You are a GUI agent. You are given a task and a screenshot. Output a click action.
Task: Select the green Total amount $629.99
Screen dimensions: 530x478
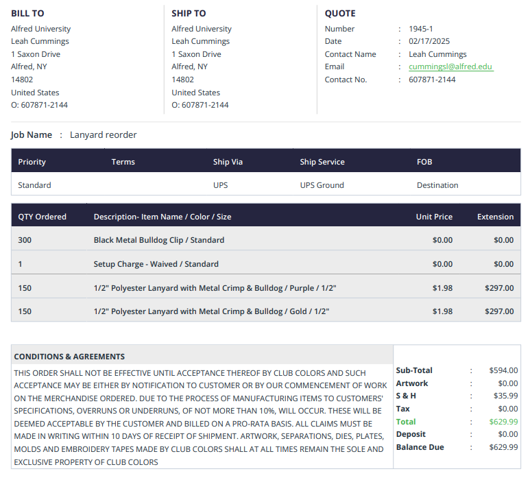tap(503, 422)
